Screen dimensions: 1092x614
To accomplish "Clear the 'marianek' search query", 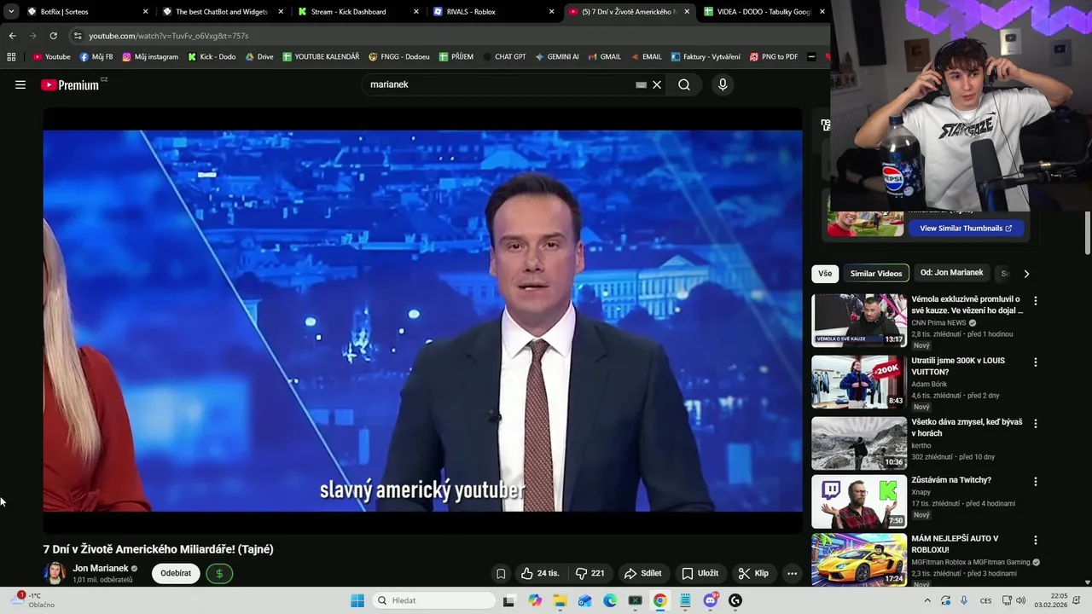I will pos(657,84).
